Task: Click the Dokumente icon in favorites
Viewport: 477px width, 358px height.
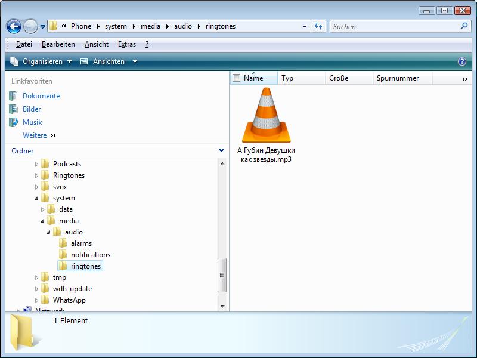Action: (13, 96)
